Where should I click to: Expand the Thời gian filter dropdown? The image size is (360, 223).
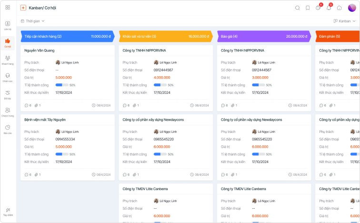[32, 21]
